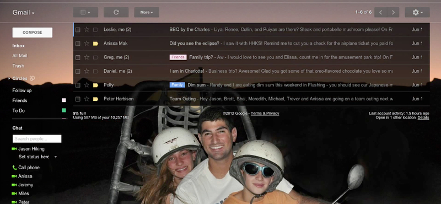
Task: Open the I am in Charlotte email
Action: [187, 71]
